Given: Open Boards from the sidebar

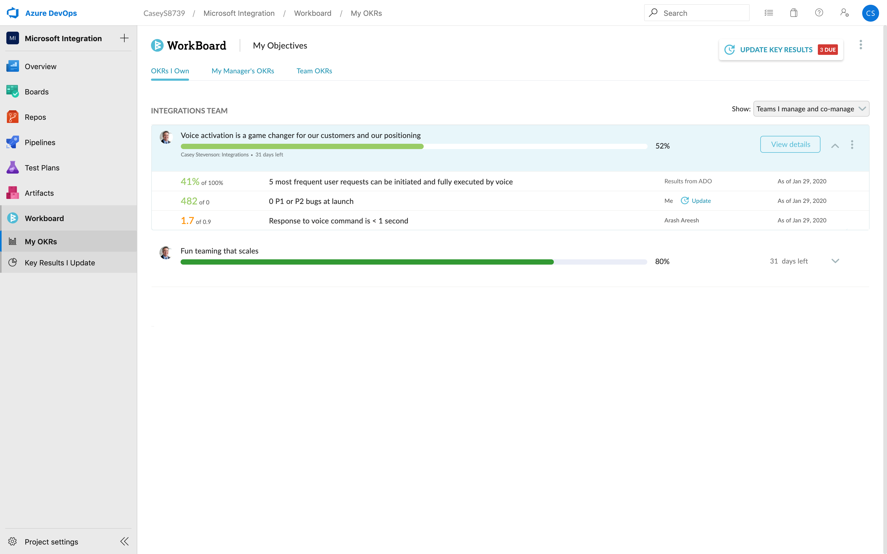Looking at the screenshot, I should 36,92.
